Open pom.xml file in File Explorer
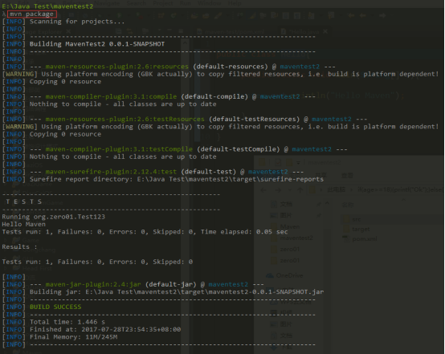Screen dimensions: 445x354 365,239
